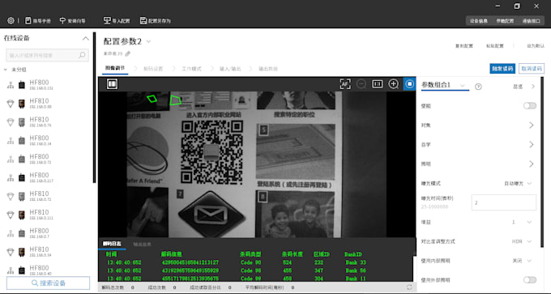Screen dimensions: 551x294
Task: Open the gear settings icon in top toolbar
Action: (x=11, y=21)
